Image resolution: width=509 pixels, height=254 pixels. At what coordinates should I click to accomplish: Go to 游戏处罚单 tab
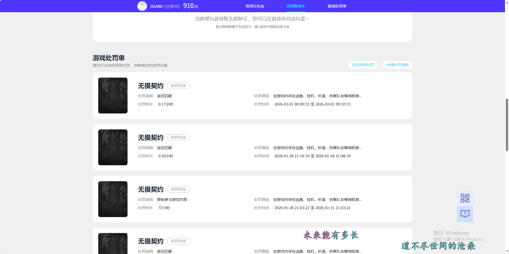[x=337, y=6]
